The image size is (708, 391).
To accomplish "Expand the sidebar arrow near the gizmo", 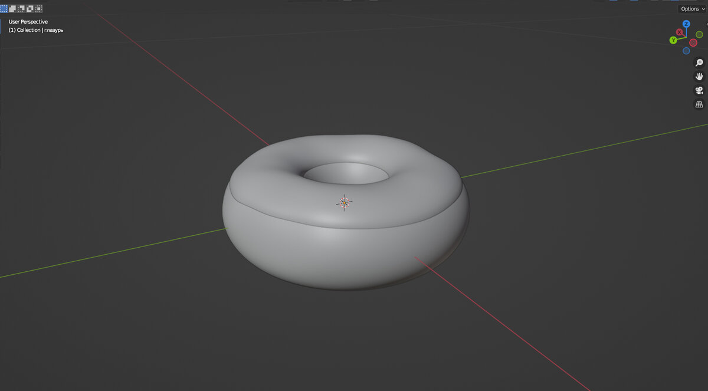I will point(706,24).
